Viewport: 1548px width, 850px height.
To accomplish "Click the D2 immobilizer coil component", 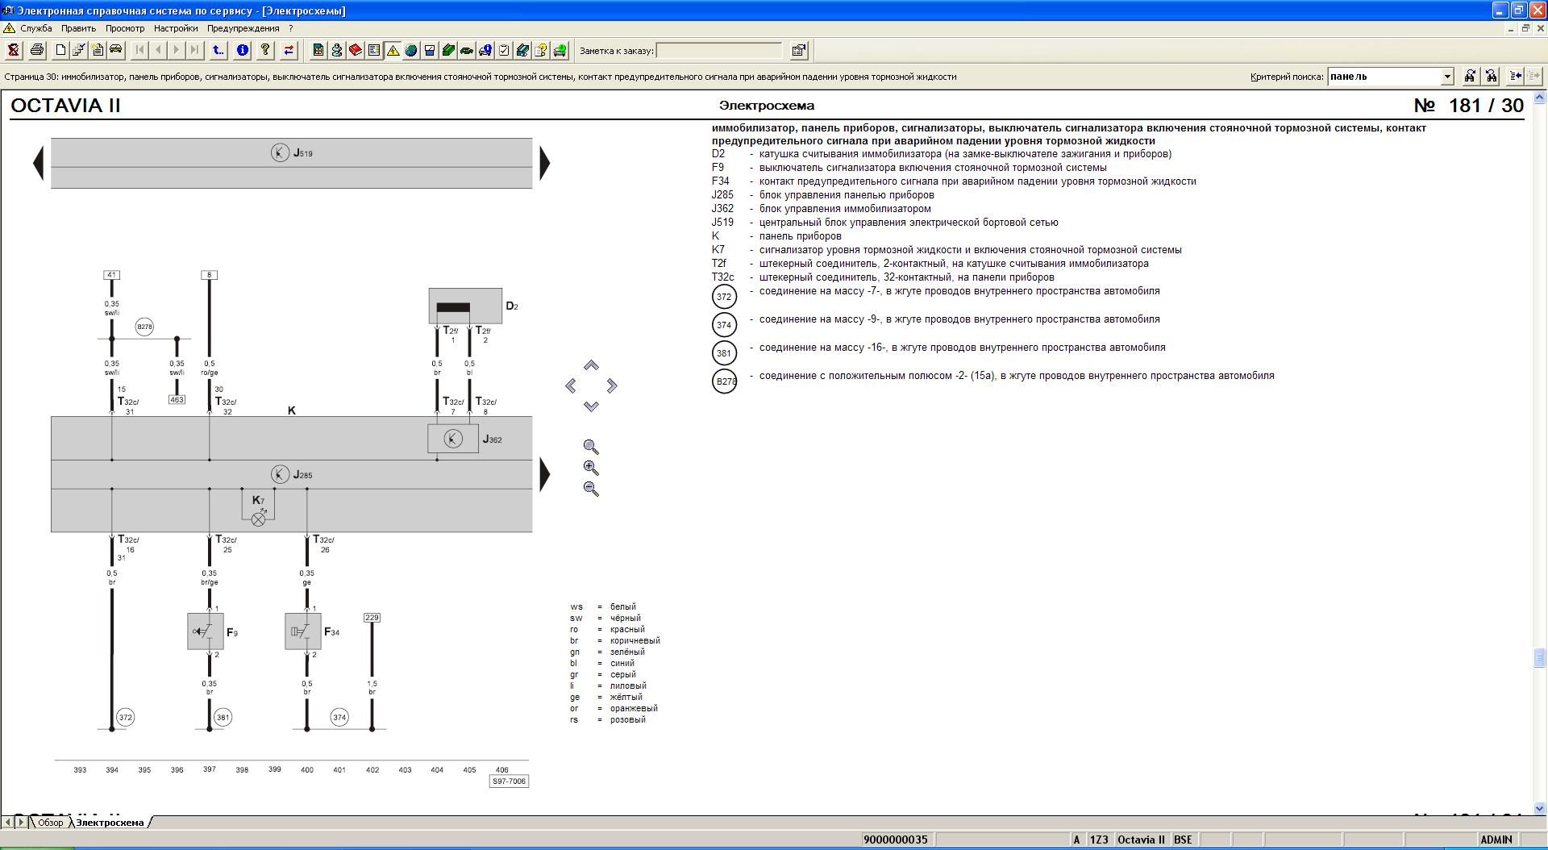I will point(465,306).
